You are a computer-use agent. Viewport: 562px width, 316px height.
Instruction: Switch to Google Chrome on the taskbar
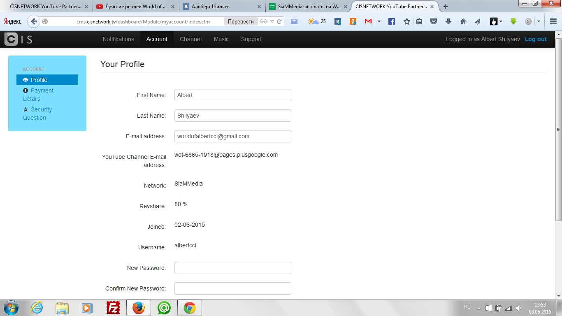click(189, 308)
